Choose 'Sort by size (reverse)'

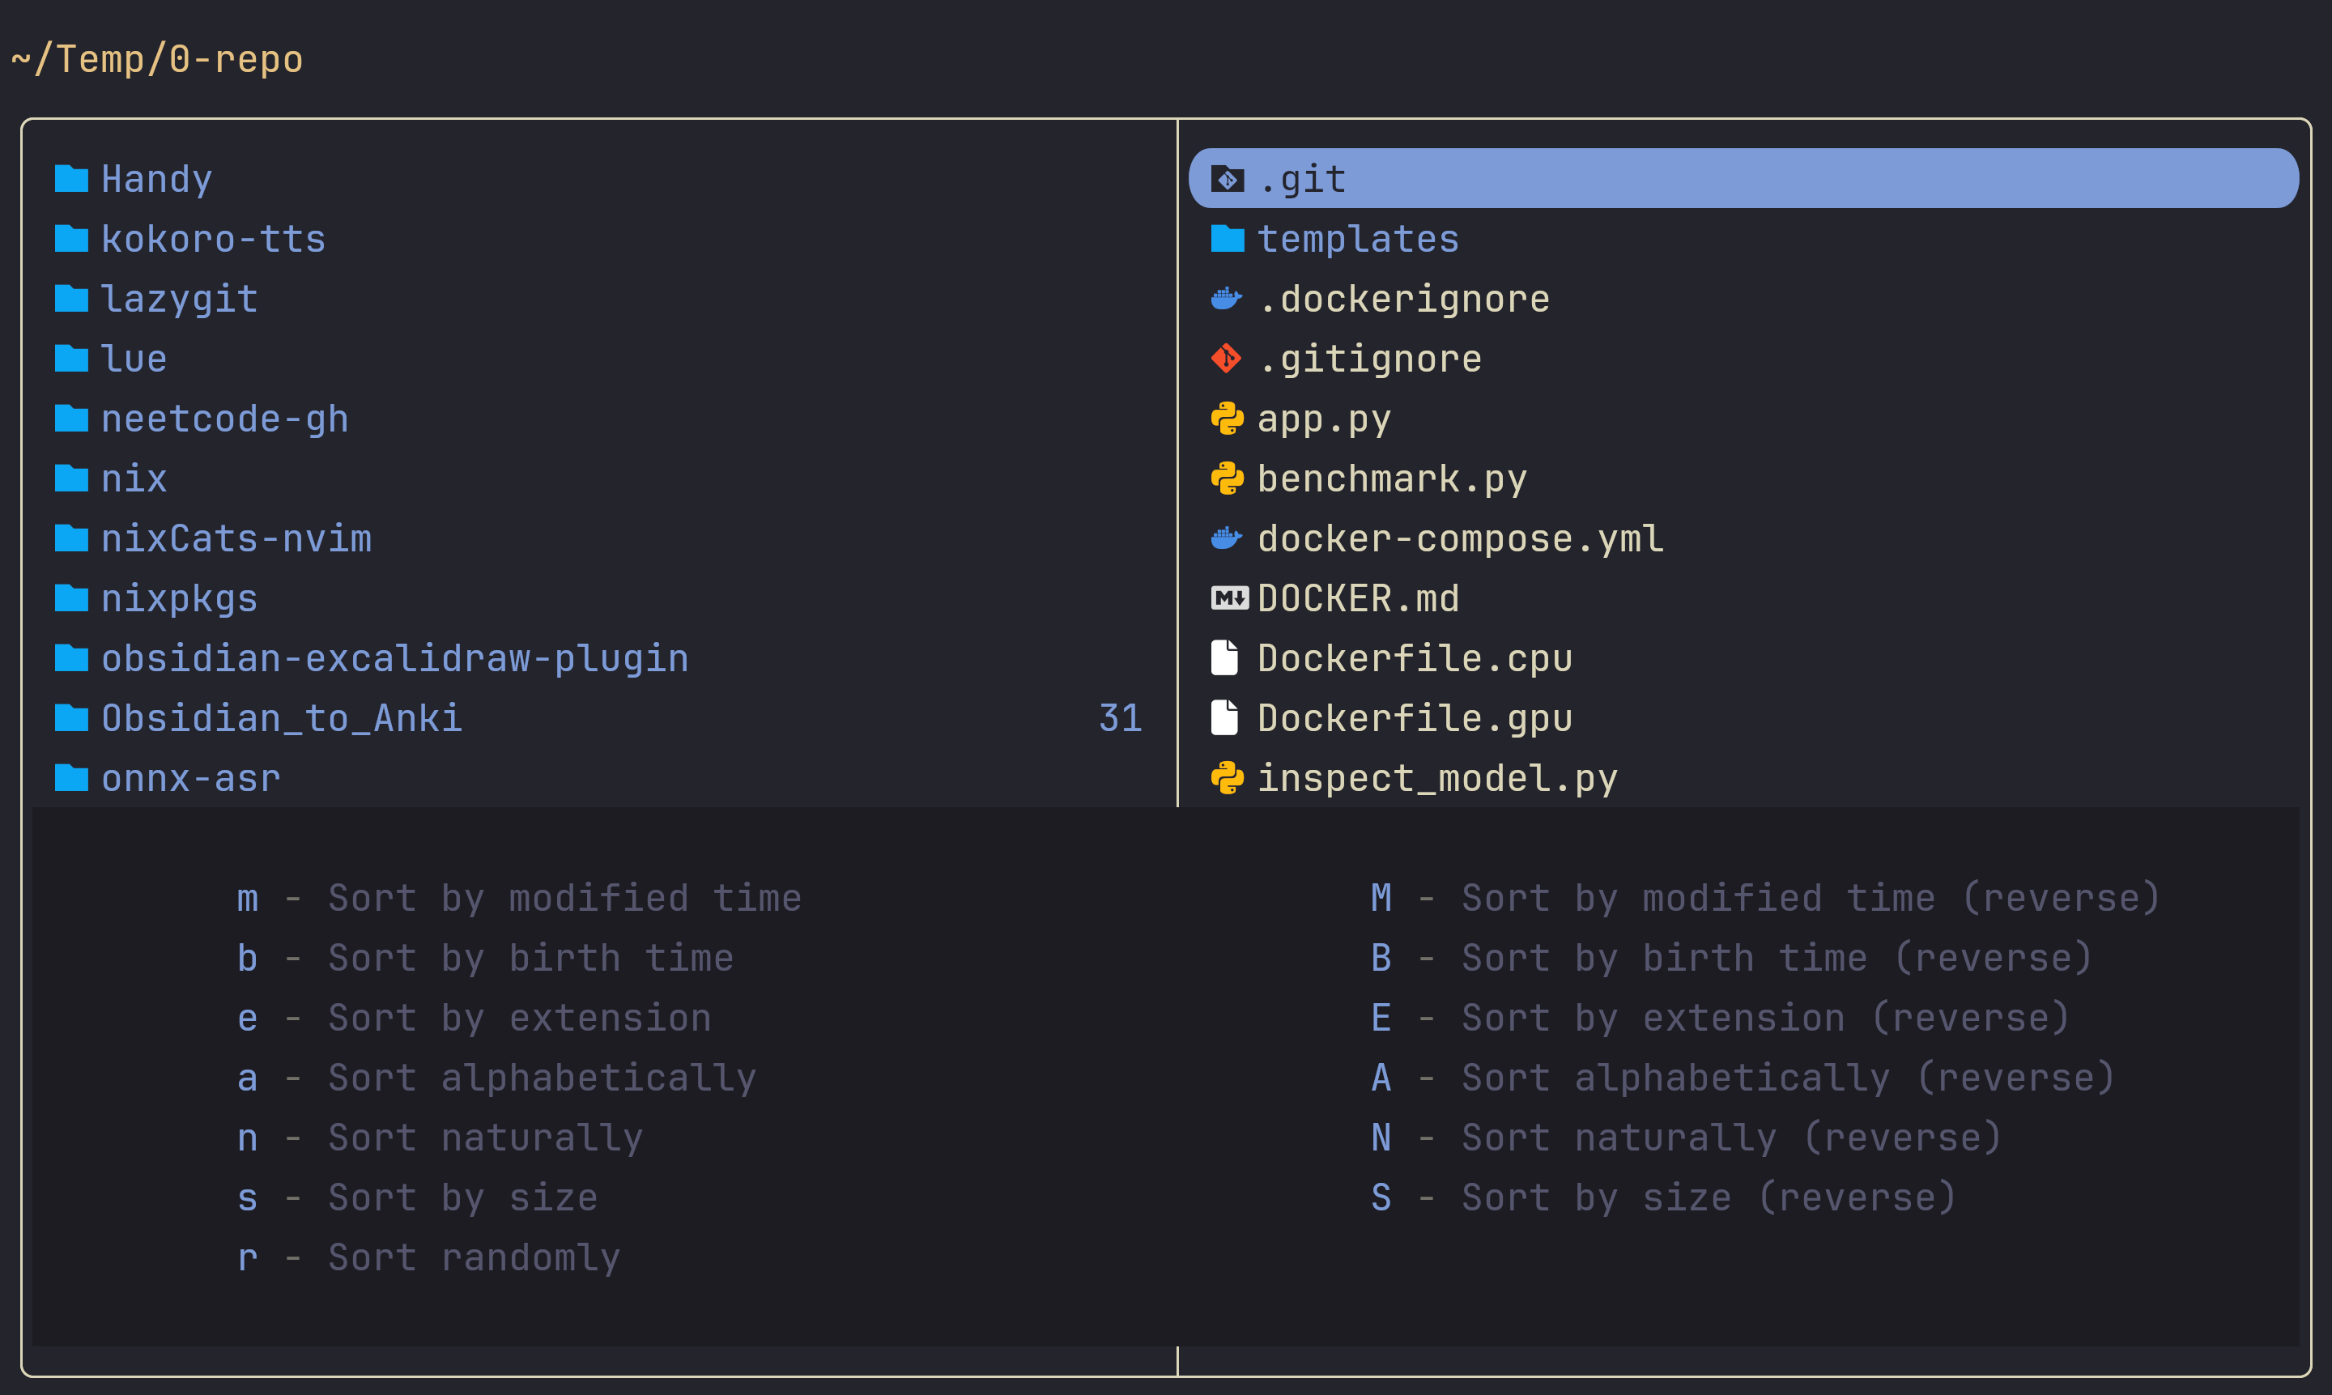point(1664,1197)
